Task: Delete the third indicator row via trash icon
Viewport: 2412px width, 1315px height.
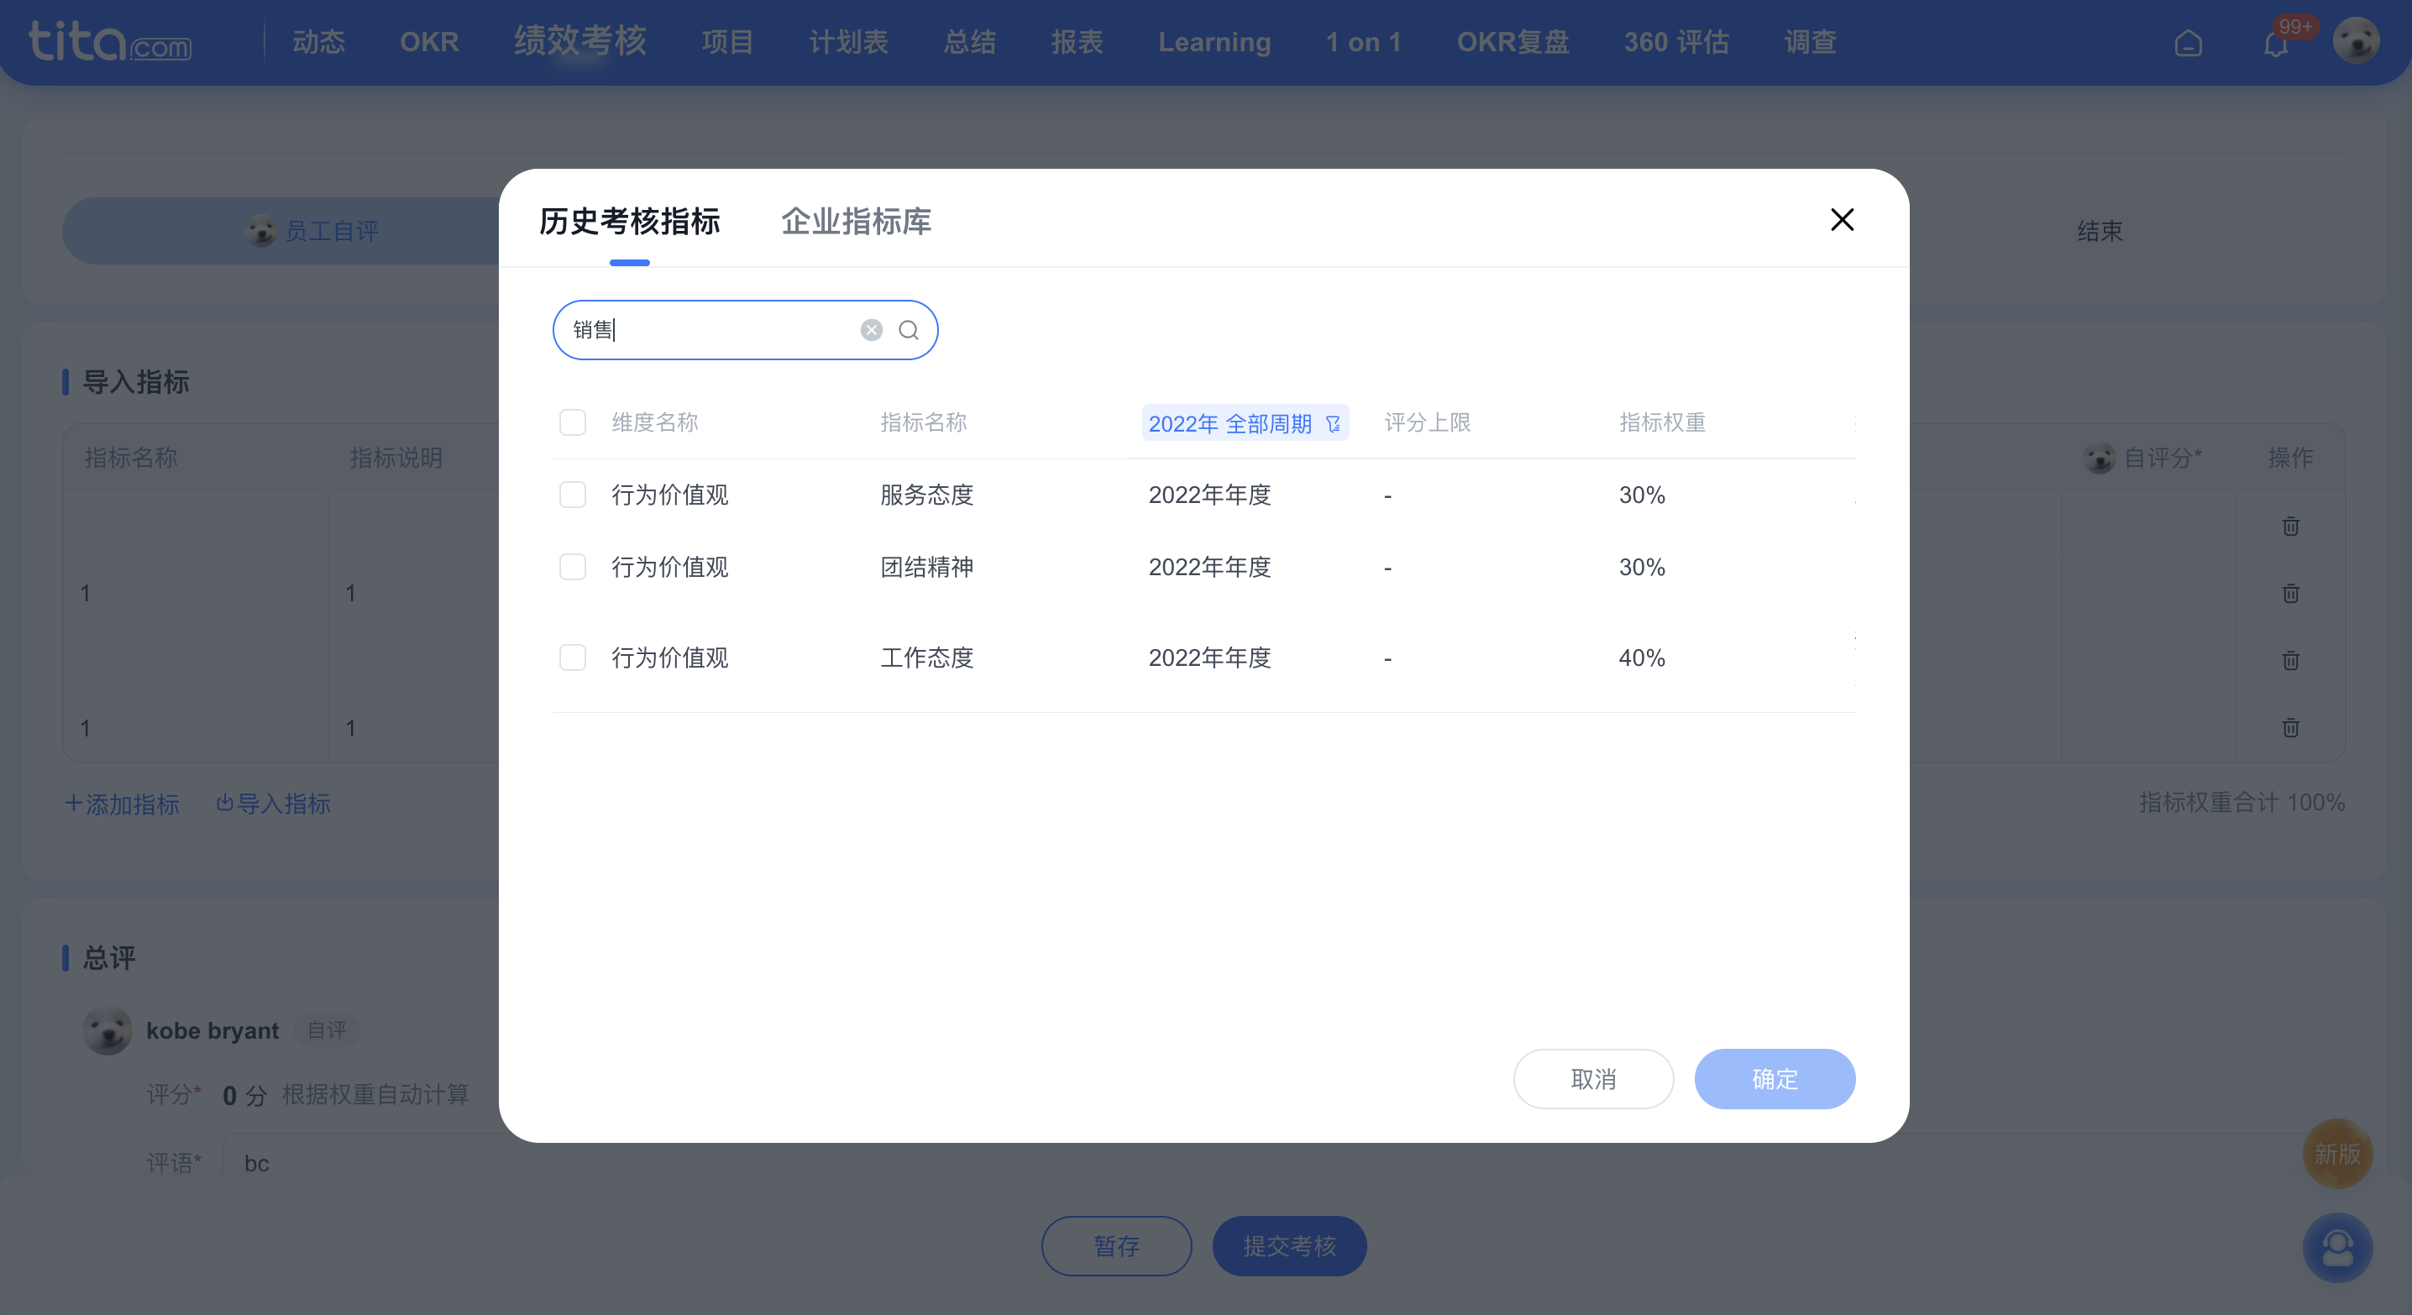Action: (x=2290, y=661)
